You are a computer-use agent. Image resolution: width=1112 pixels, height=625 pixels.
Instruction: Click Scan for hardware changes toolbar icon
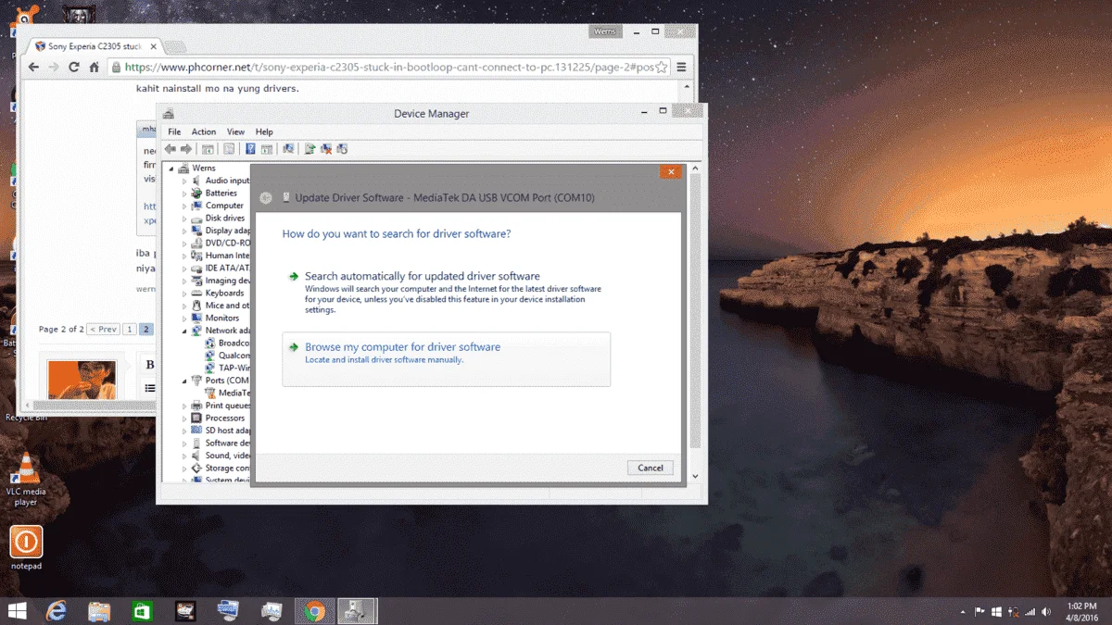click(289, 149)
